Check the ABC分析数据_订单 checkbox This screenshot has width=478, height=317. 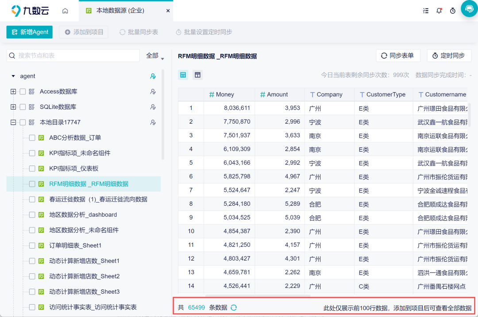32,137
